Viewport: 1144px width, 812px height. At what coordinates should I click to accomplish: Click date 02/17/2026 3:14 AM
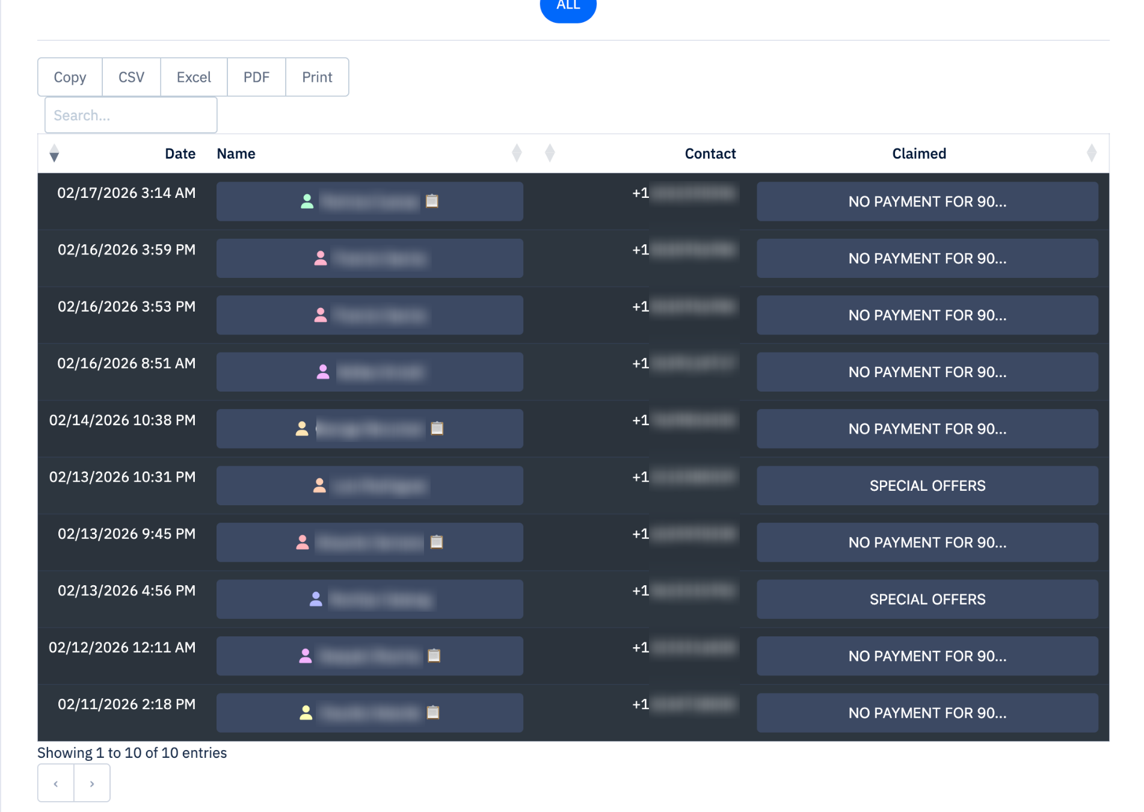pyautogui.click(x=126, y=193)
